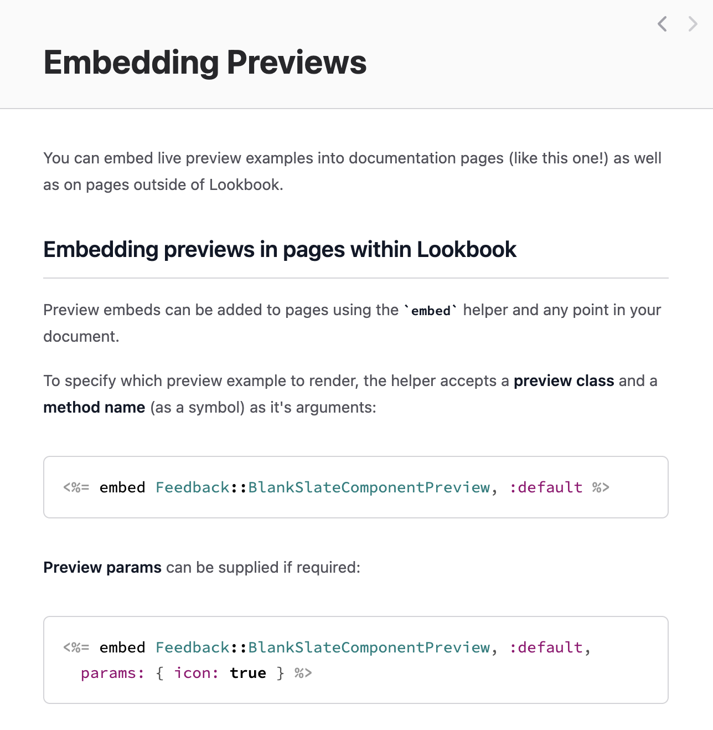Viewport: 713px width, 730px height.
Task: Click the 'true' value in the second snippet
Action: click(248, 674)
